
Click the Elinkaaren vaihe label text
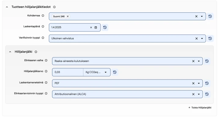click(x=34, y=60)
